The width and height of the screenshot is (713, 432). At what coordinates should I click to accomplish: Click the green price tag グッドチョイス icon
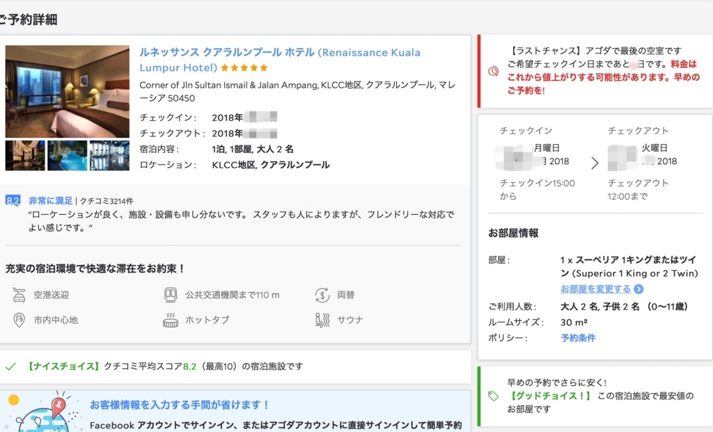[494, 396]
